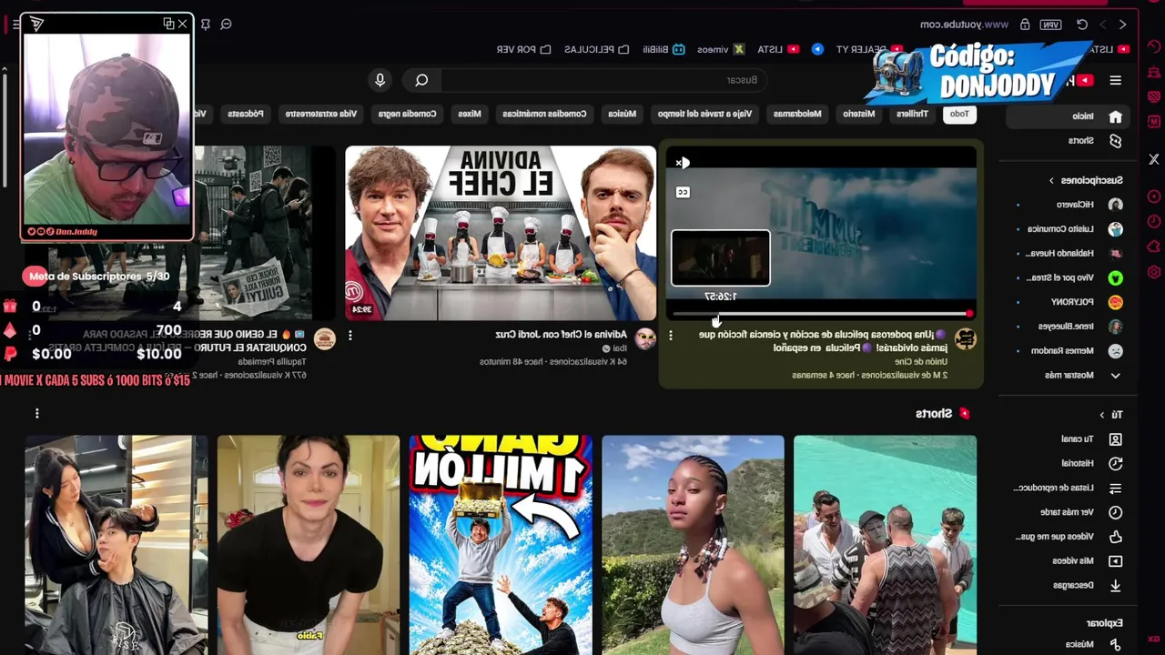Image resolution: width=1165 pixels, height=655 pixels.
Task: Open the pool party Shorts thumbnail
Action: point(885,545)
